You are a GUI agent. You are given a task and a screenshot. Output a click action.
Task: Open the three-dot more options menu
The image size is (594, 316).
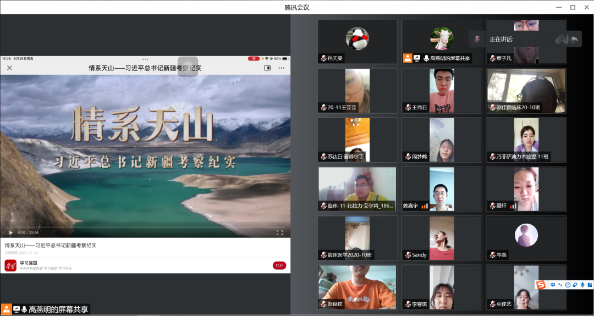click(x=281, y=68)
